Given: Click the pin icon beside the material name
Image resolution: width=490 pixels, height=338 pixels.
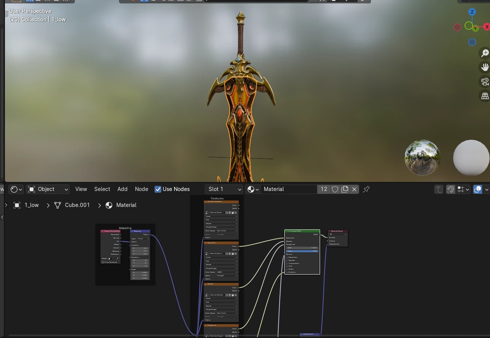Looking at the screenshot, I should [366, 189].
